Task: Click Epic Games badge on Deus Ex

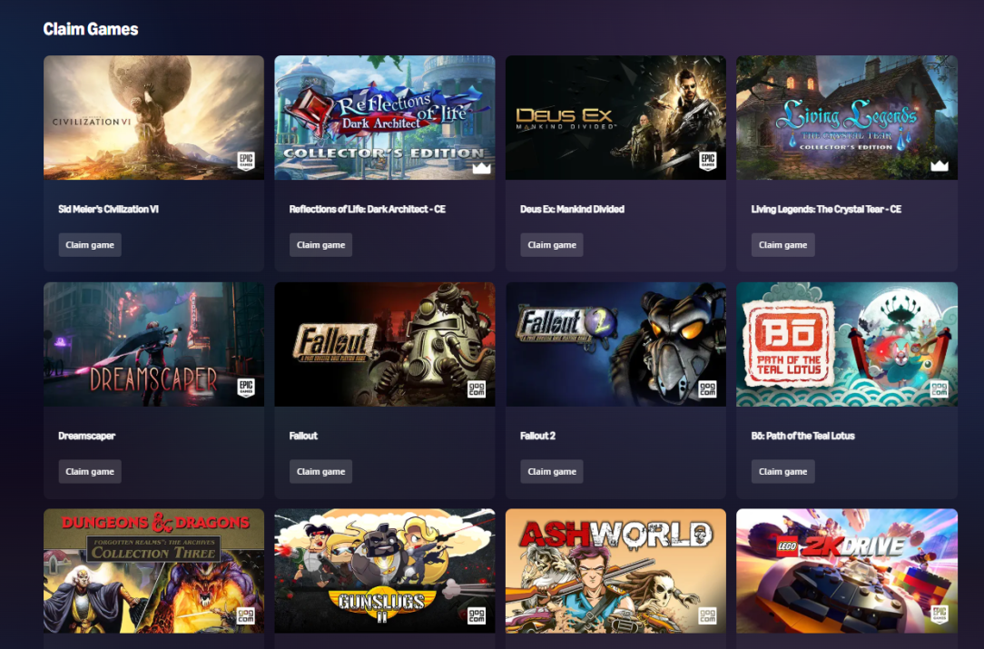Action: point(707,162)
